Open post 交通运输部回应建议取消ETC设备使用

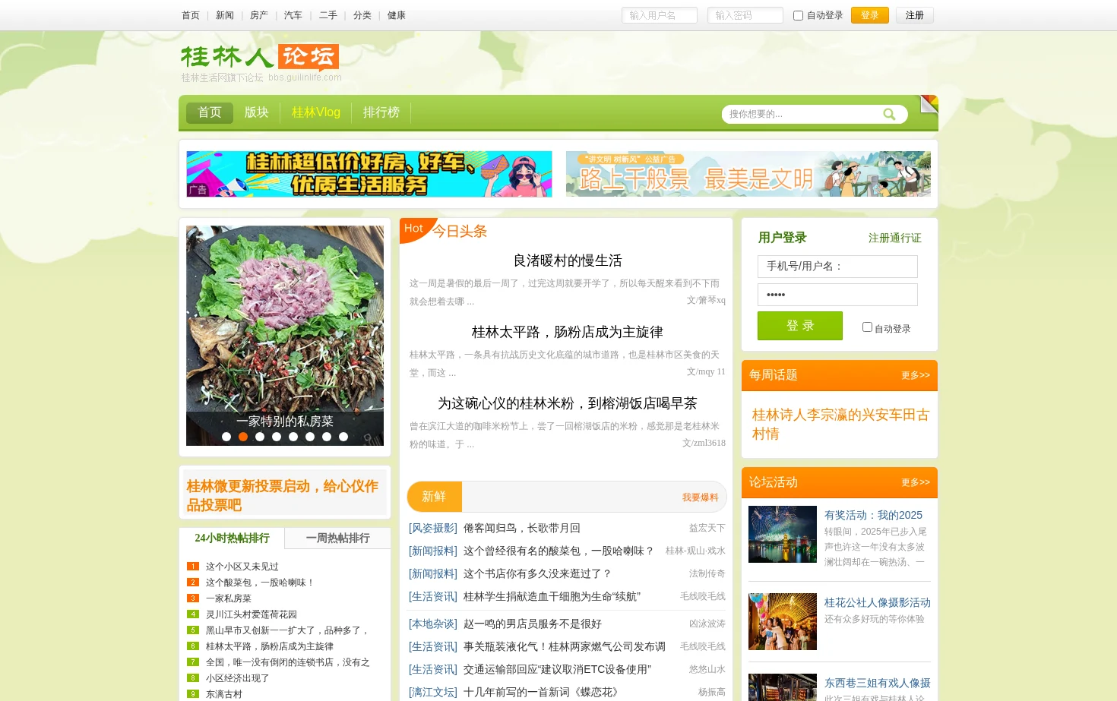click(x=558, y=669)
